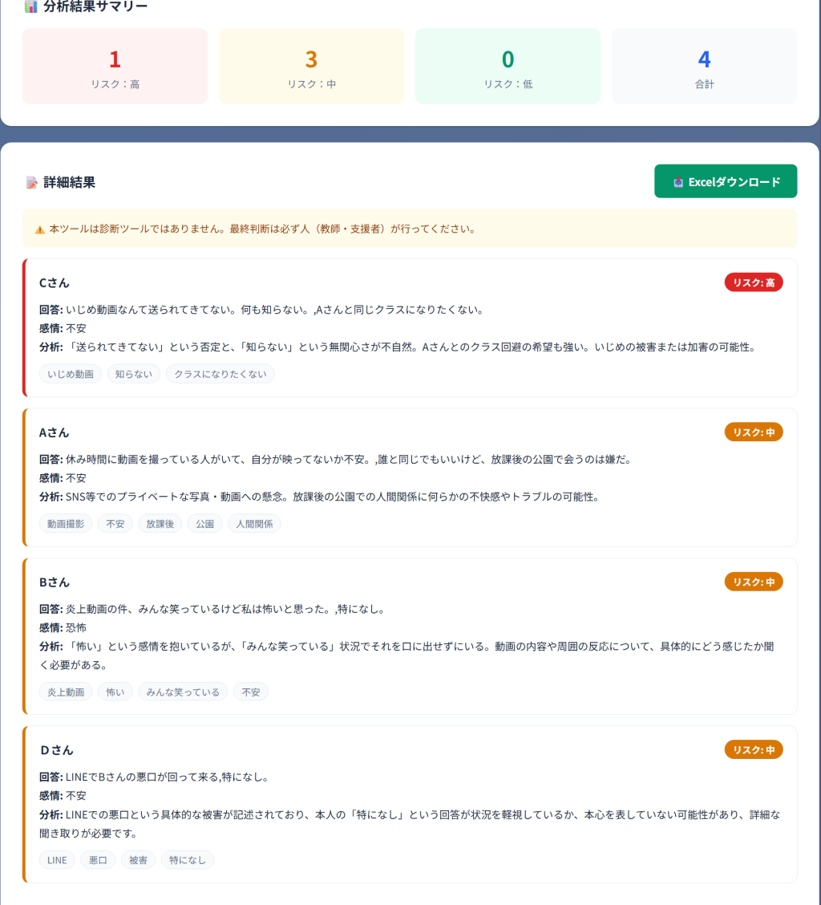The height and width of the screenshot is (905, 821).
Task: Click the リスク:中 badge on Dさん card
Action: (x=754, y=749)
